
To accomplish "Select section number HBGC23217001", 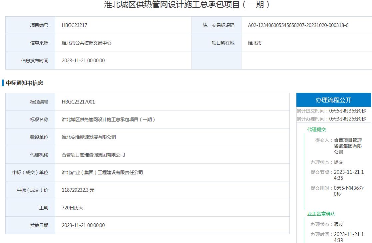I will 78,102.
